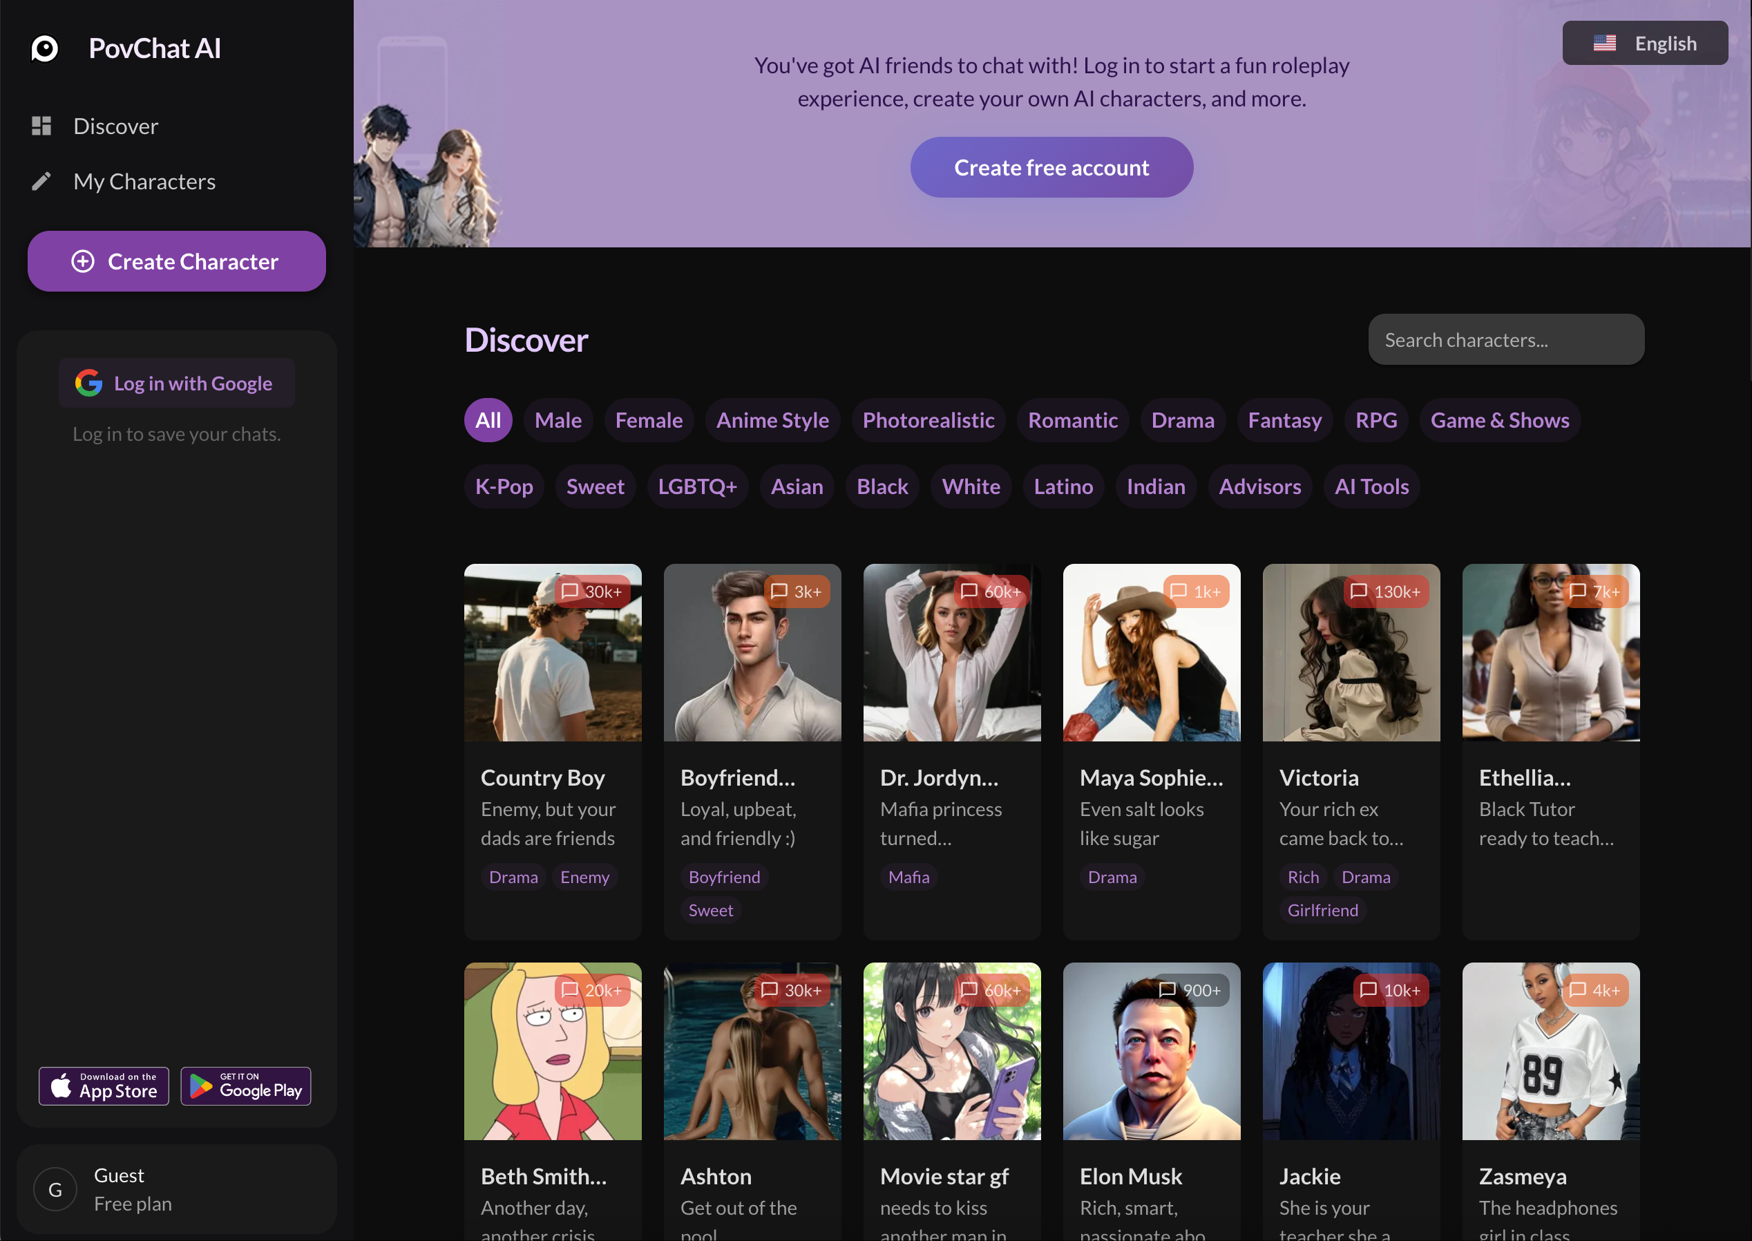Click the Enemy tag on Country Boy
Screen dimensions: 1752x1241
click(x=584, y=878)
